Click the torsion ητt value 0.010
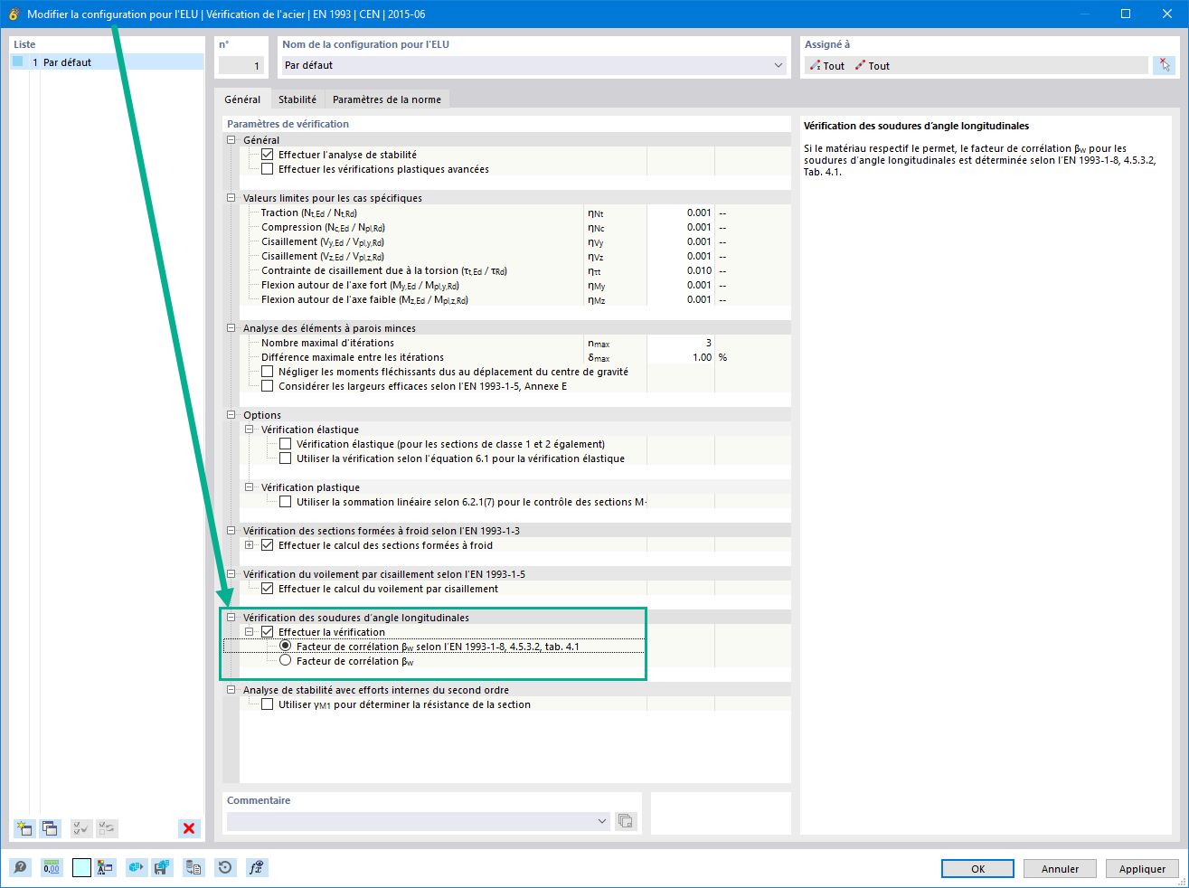This screenshot has width=1189, height=888. [681, 271]
